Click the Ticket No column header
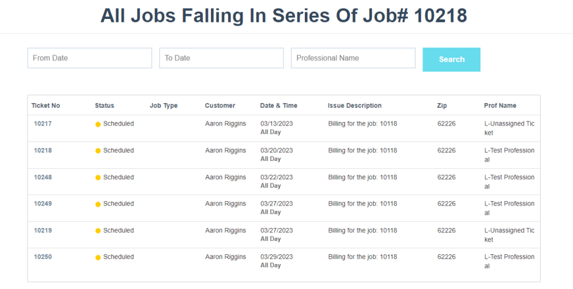 46,105
